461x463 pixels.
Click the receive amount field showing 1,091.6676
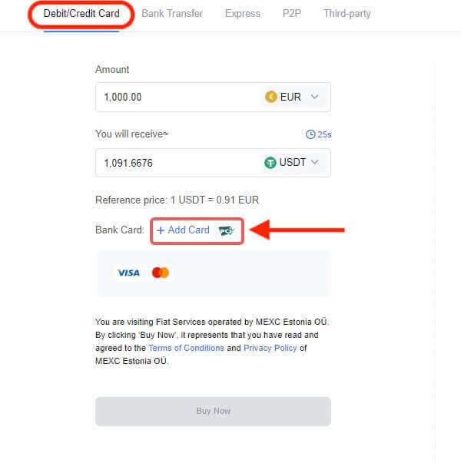pyautogui.click(x=177, y=163)
